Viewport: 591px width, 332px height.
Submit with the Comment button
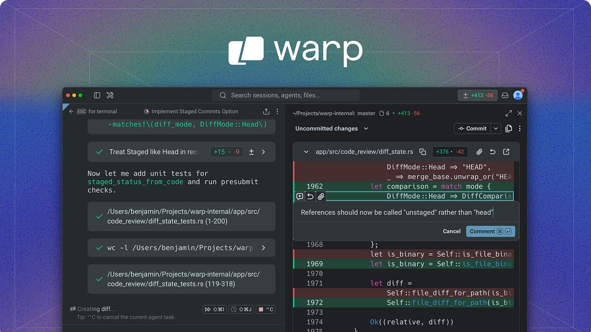[x=491, y=231]
